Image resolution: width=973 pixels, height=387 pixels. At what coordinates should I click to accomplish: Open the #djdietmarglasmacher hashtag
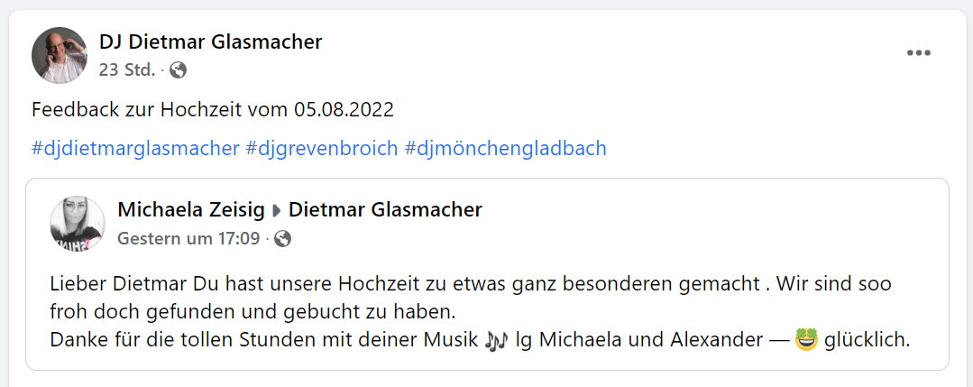point(135,148)
